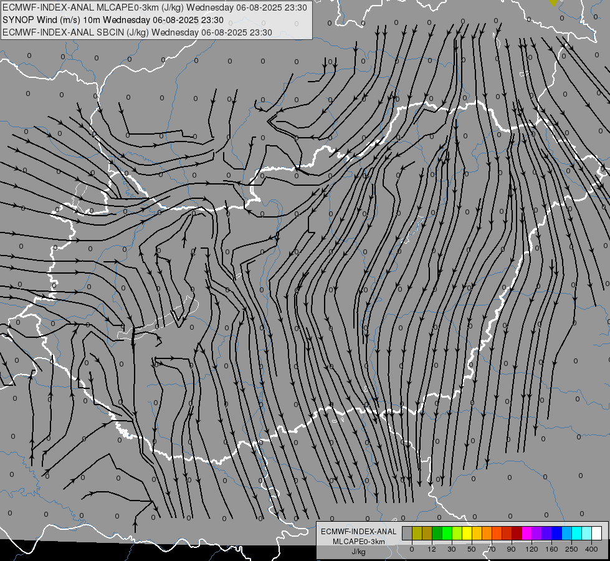Click the legend title 'ECMWF-INDEX-ANAL'

[359, 532]
